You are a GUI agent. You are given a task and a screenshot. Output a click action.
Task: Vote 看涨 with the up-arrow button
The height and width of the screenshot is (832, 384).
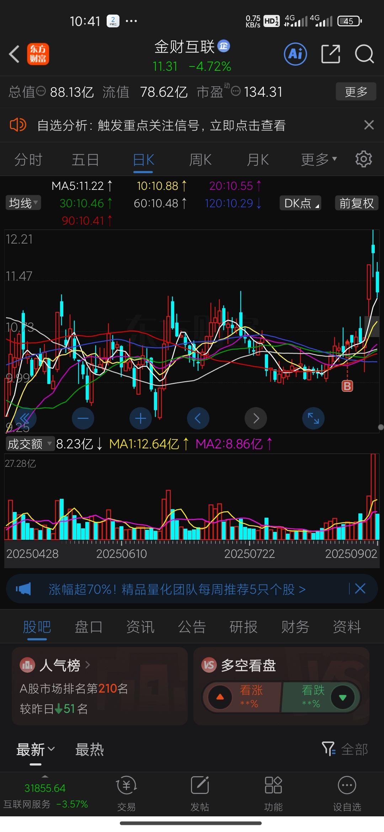pos(220,697)
